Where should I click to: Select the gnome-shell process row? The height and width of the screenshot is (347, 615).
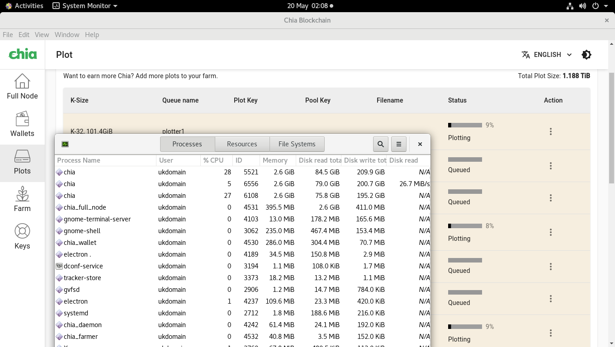point(243,231)
